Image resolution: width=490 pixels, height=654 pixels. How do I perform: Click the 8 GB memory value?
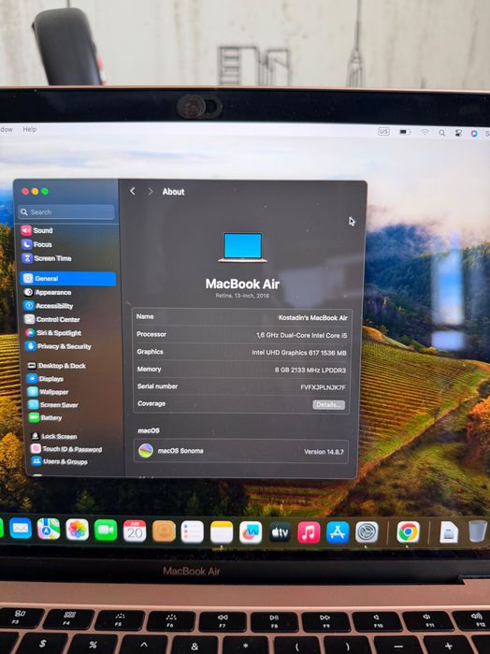point(310,371)
